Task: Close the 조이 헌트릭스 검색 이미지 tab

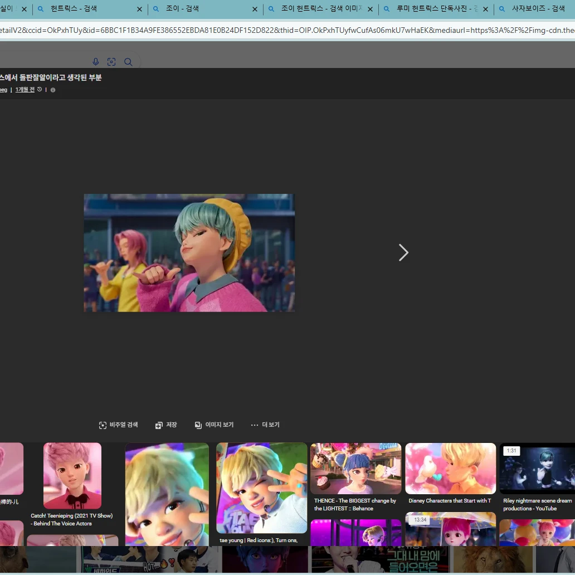Action: [371, 9]
